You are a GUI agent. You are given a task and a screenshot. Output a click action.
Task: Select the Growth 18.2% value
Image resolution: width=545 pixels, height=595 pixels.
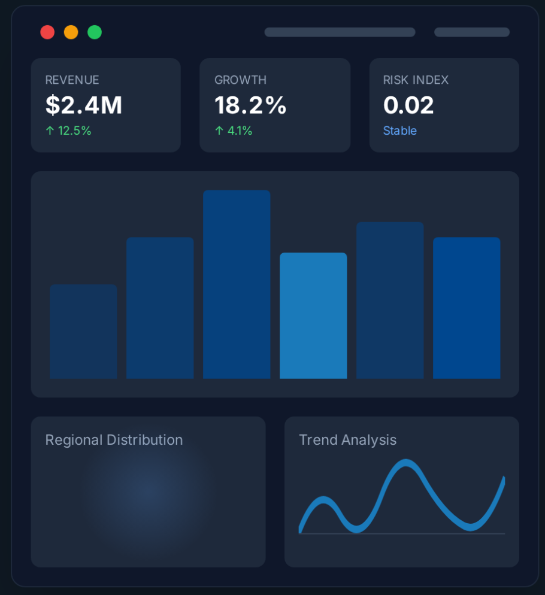coord(250,105)
